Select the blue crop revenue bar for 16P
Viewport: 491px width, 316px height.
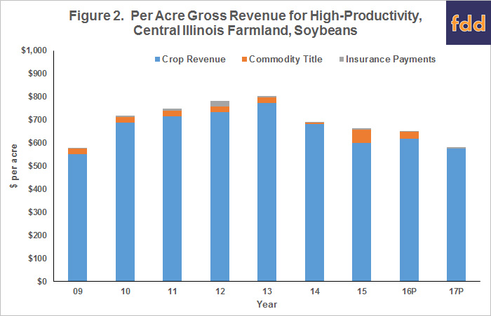(409, 210)
